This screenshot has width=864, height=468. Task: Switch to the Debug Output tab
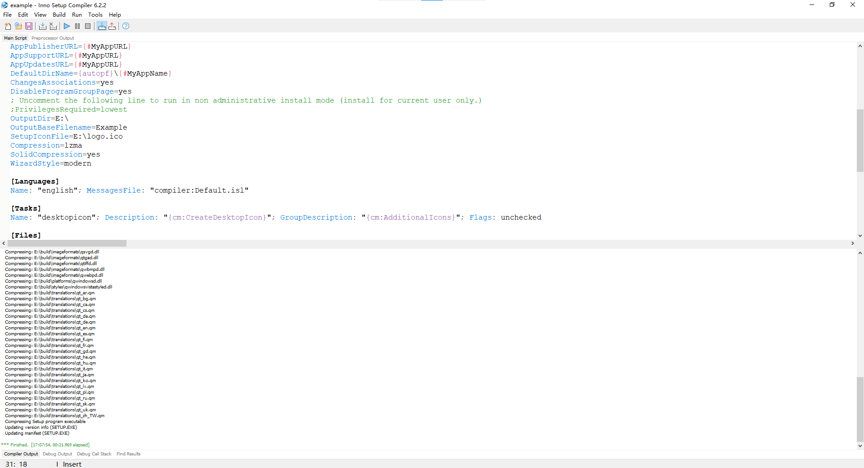[57, 454]
